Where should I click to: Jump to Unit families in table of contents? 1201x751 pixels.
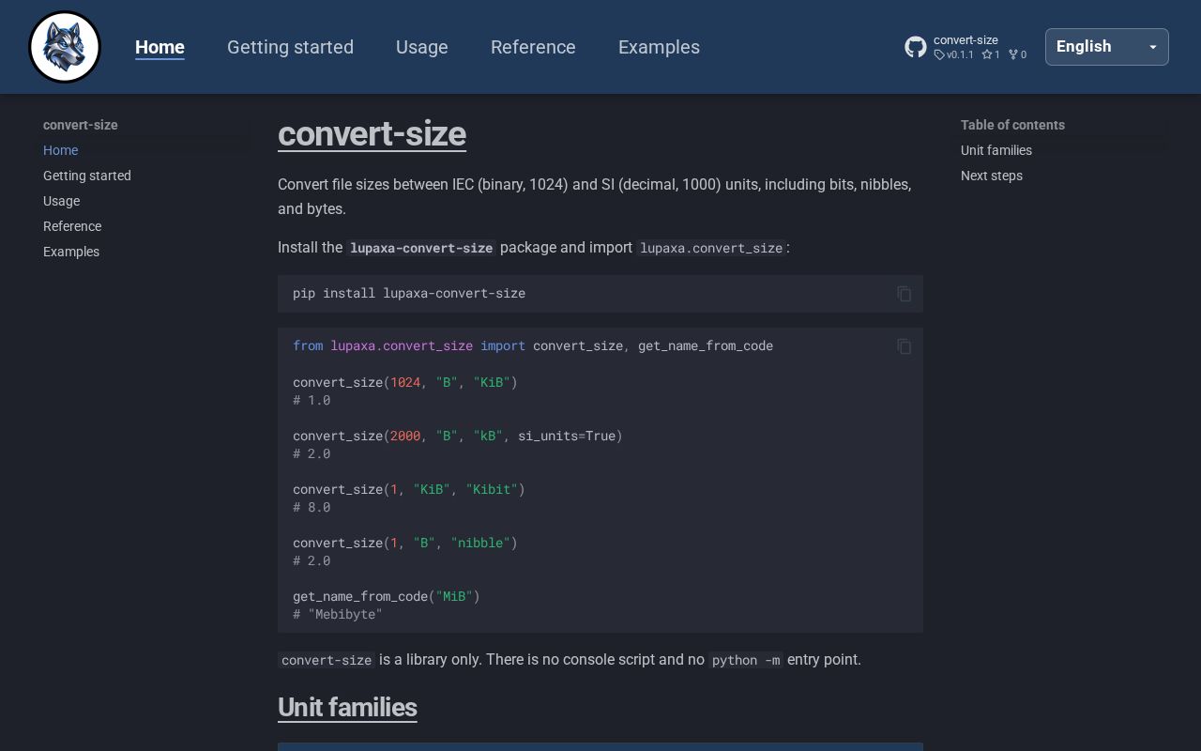point(996,150)
